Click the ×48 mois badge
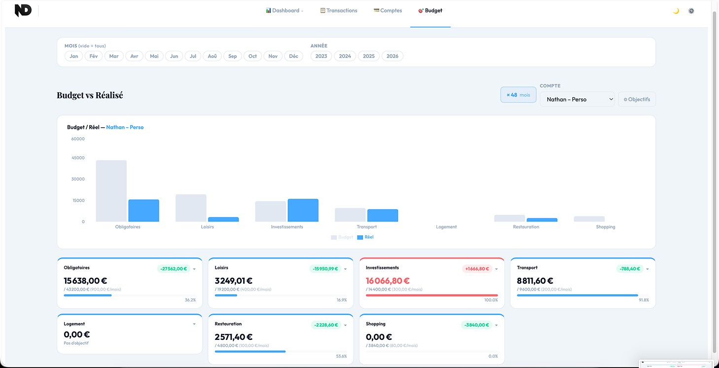 pyautogui.click(x=518, y=95)
